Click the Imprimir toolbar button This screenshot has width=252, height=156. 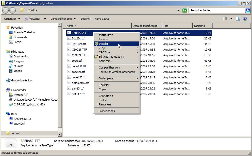(86, 19)
